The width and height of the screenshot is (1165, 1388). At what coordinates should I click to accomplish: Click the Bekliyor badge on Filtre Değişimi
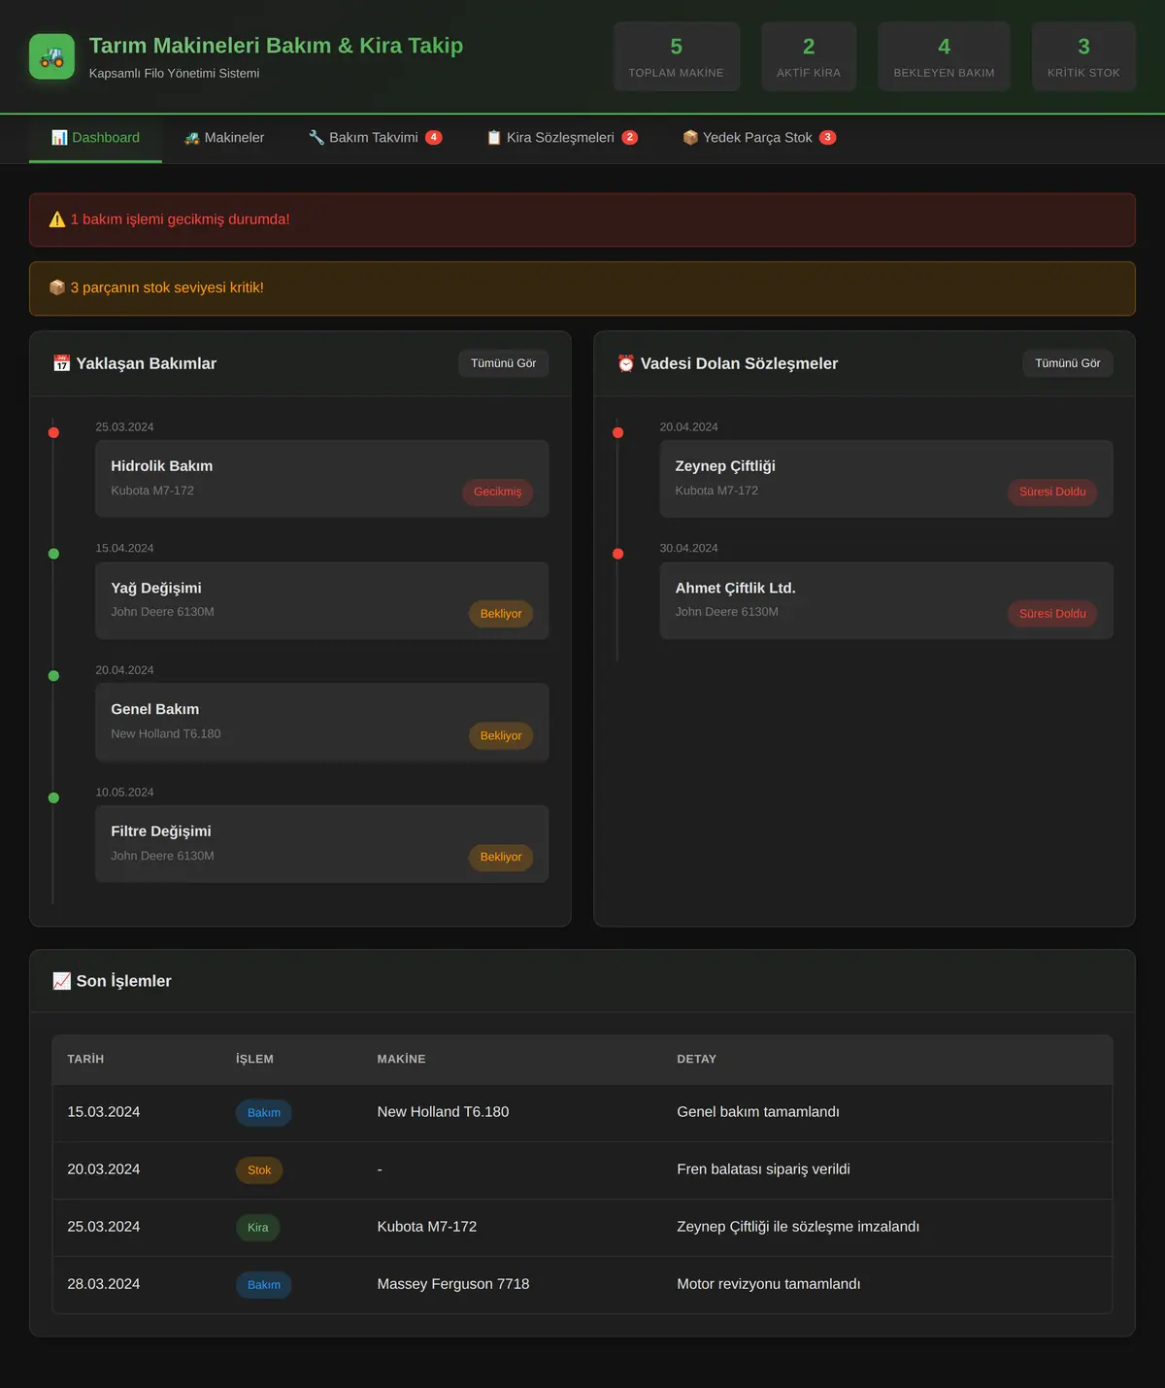click(x=501, y=857)
